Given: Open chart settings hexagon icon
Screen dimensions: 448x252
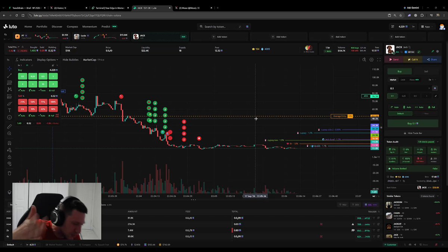Looking at the screenshot, I should click(371, 60).
